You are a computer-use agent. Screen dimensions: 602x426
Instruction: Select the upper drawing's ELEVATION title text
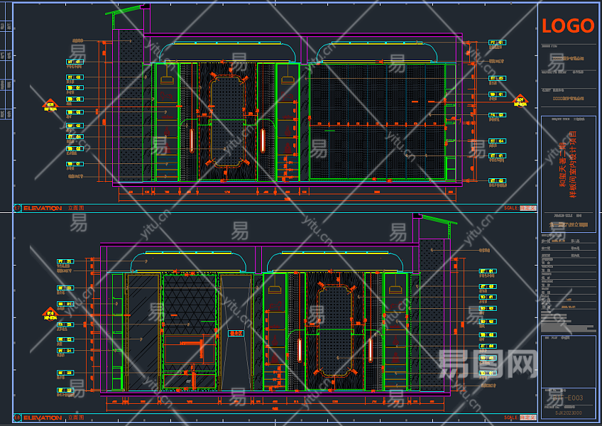click(43, 208)
